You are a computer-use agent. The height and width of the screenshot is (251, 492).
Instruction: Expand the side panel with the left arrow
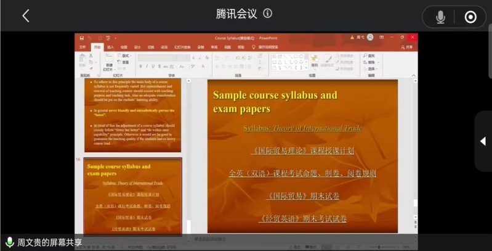(x=483, y=141)
